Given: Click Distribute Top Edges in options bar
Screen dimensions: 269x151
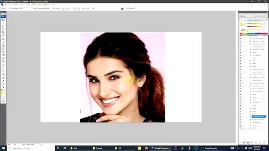Looking at the screenshot, I should point(74,8).
